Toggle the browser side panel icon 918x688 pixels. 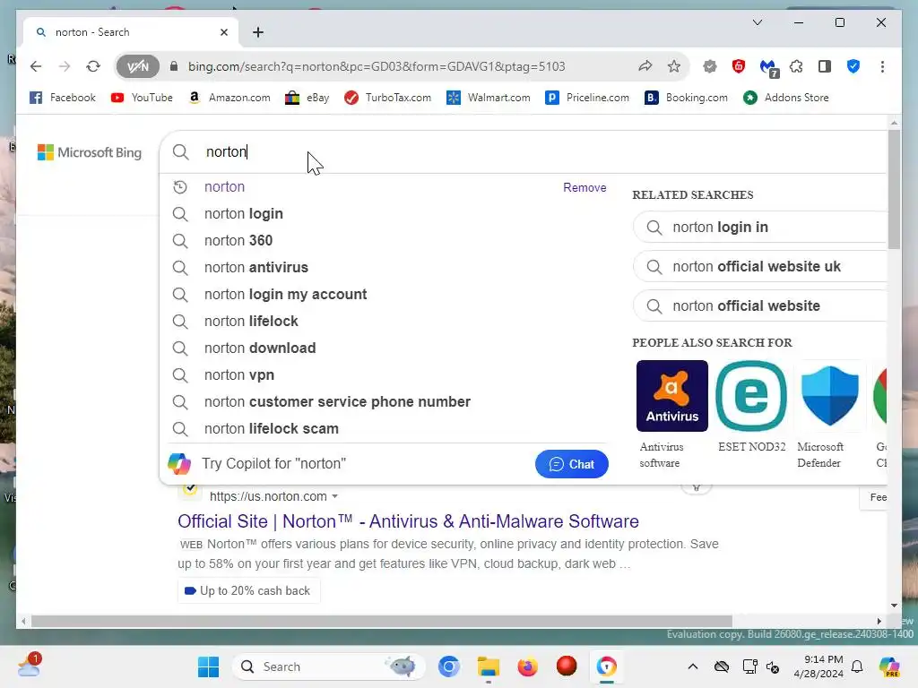click(x=825, y=66)
